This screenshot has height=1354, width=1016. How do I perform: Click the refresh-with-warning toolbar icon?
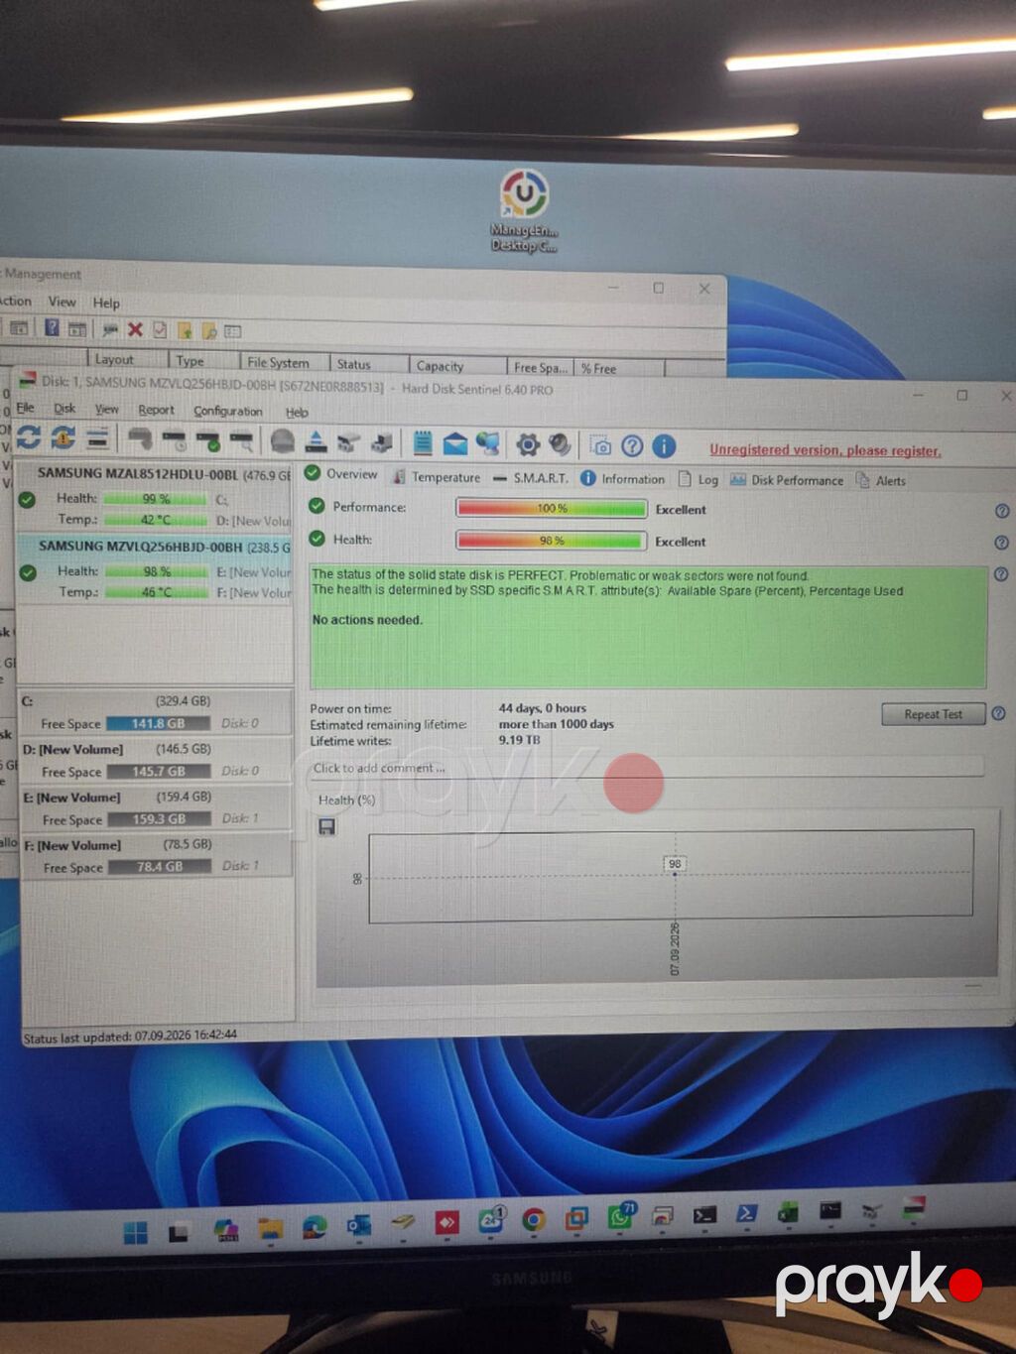click(x=63, y=437)
